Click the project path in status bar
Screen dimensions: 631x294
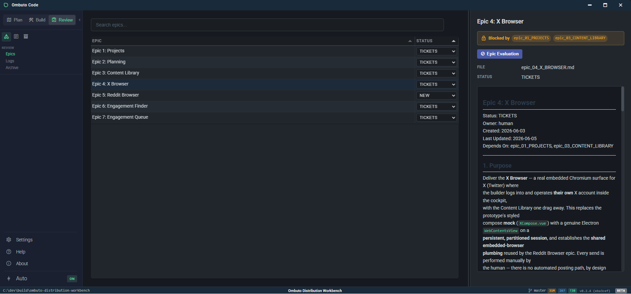(x=46, y=291)
